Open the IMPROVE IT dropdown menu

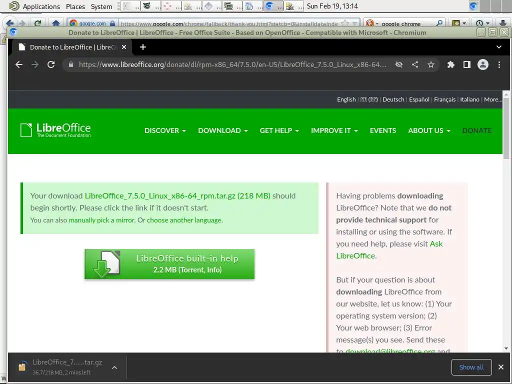[x=334, y=130]
